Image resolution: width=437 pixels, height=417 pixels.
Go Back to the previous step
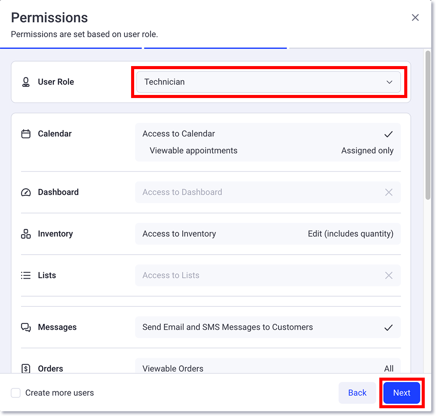[x=357, y=392]
